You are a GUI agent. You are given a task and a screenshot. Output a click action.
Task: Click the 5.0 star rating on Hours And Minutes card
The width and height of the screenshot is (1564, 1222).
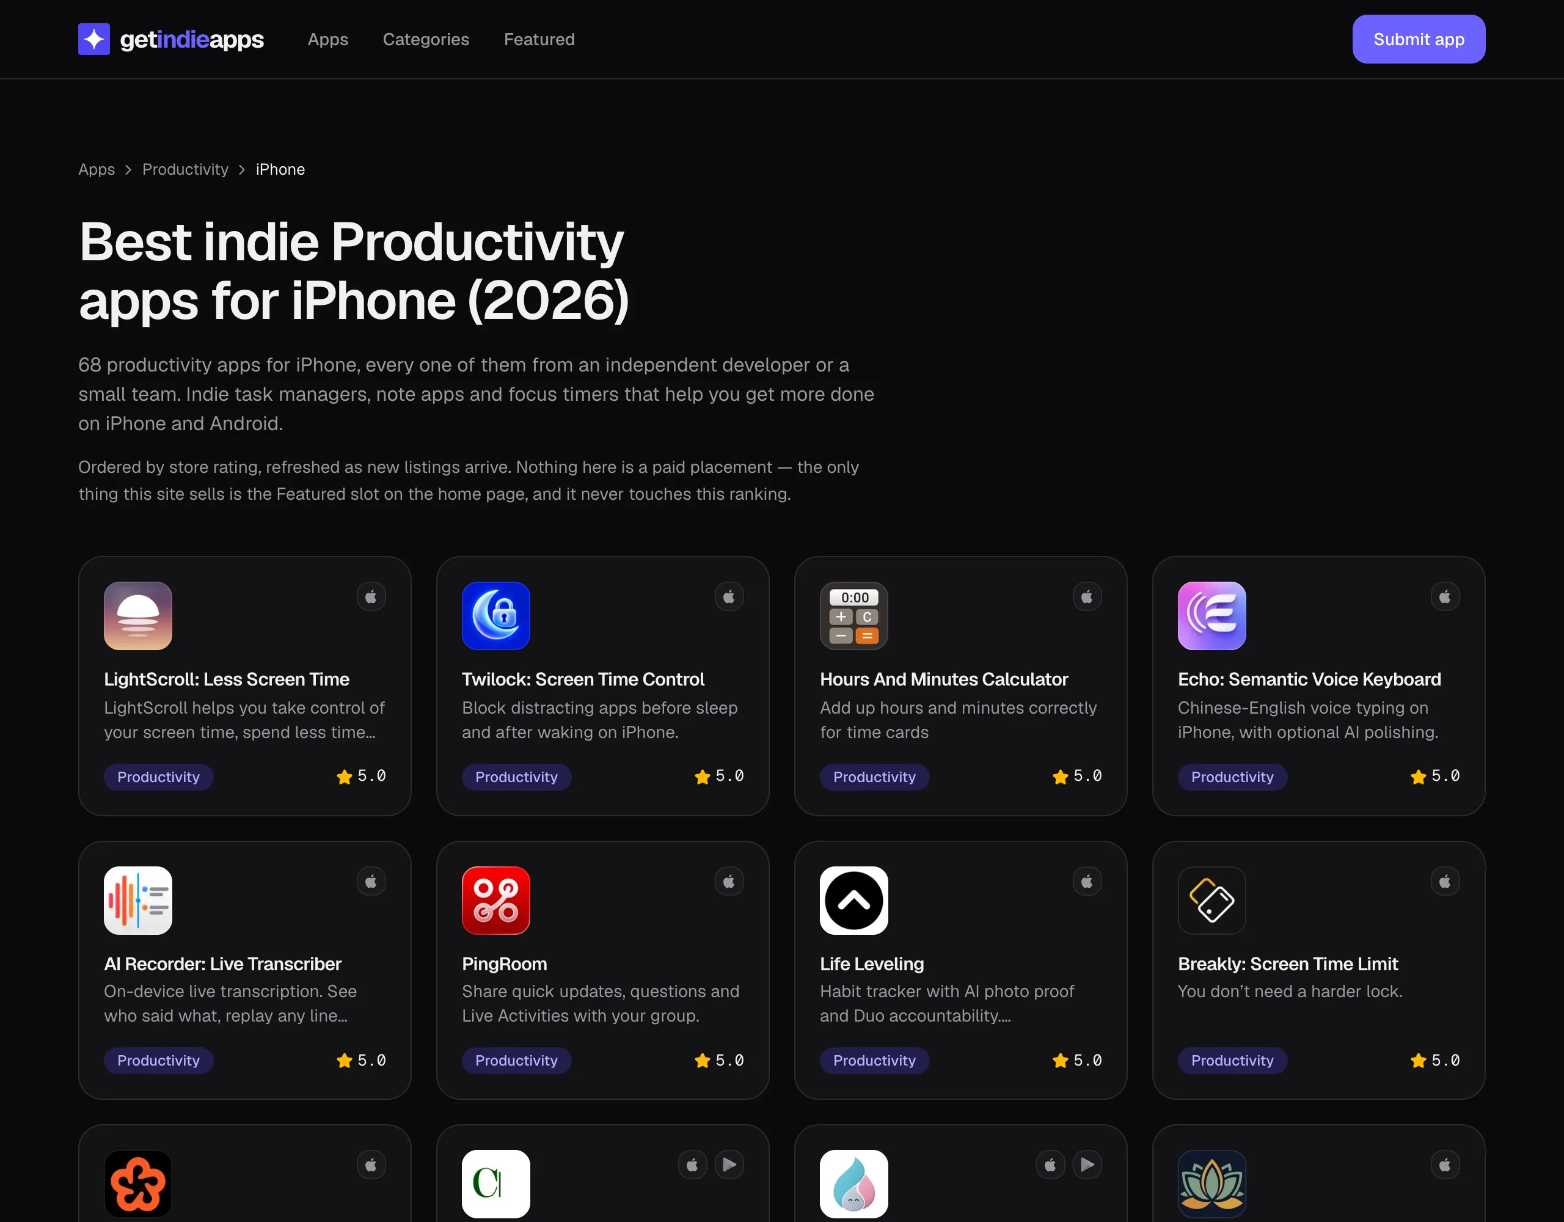[1077, 777]
